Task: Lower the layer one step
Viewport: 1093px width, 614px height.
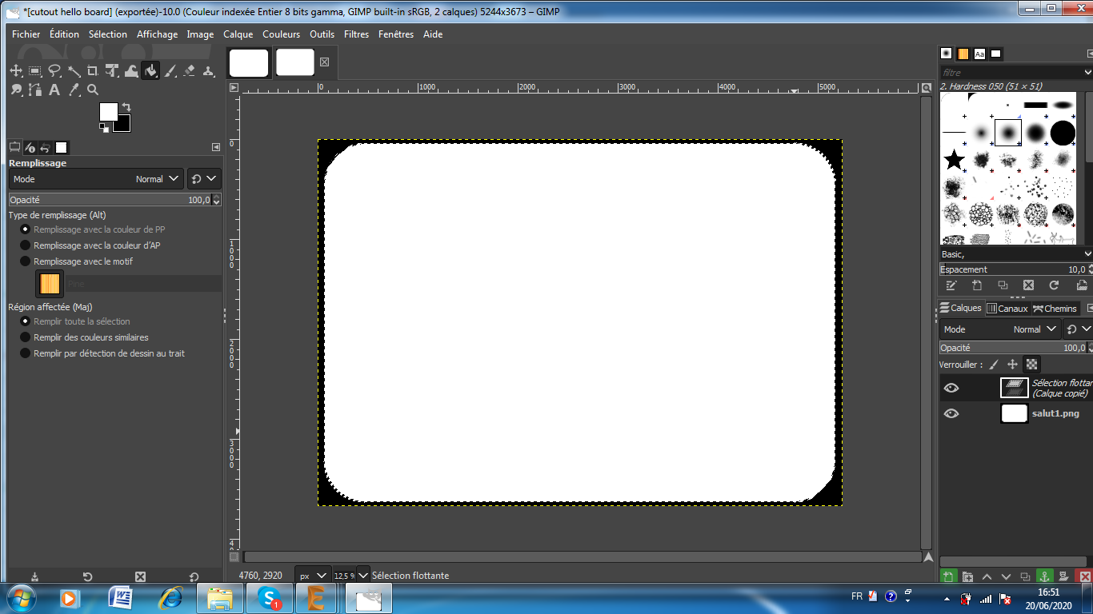Action: 1006,576
